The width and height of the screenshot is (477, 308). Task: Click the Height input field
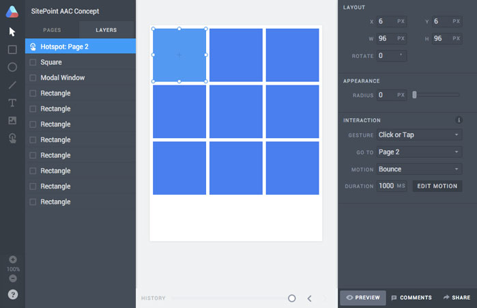coord(447,38)
